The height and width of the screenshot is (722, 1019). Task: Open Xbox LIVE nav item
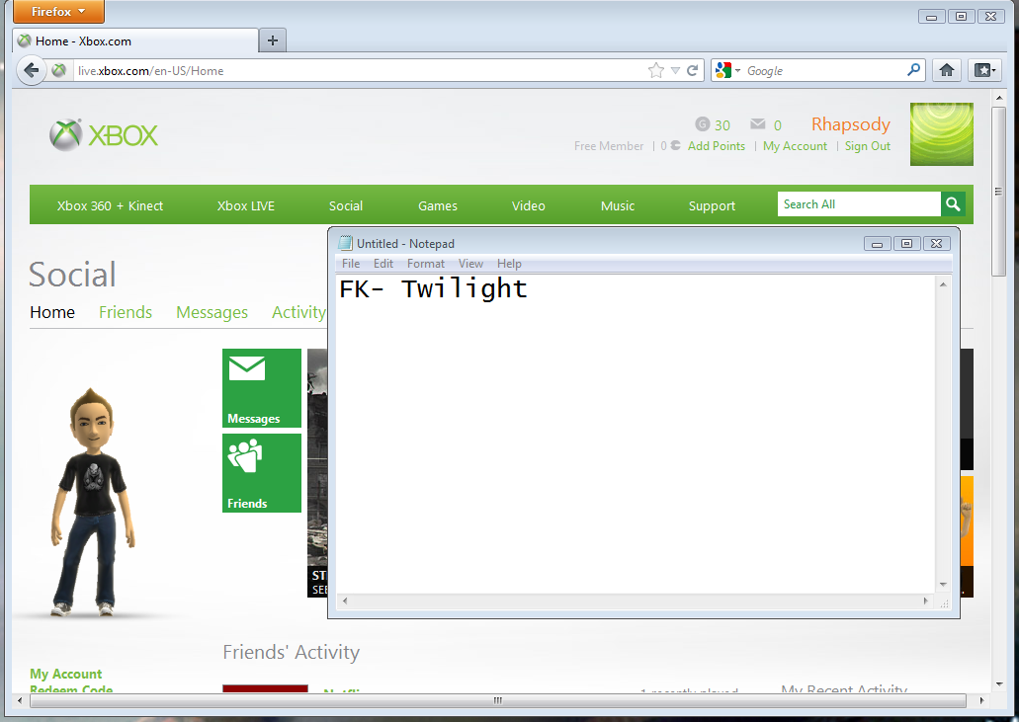tap(246, 205)
